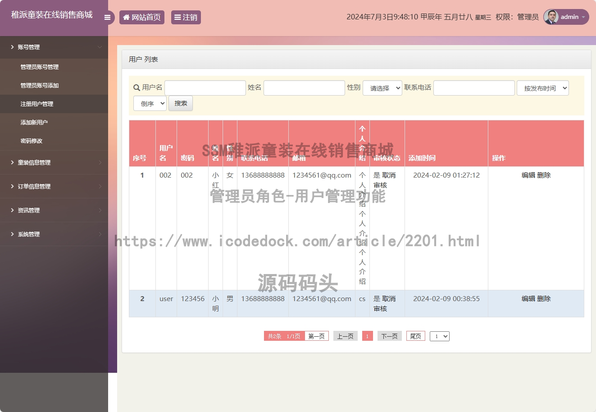This screenshot has height=412, width=596.
Task: Focus the 姓名 search input field
Action: coord(304,88)
